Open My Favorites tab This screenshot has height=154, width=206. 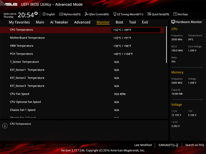(19, 22)
